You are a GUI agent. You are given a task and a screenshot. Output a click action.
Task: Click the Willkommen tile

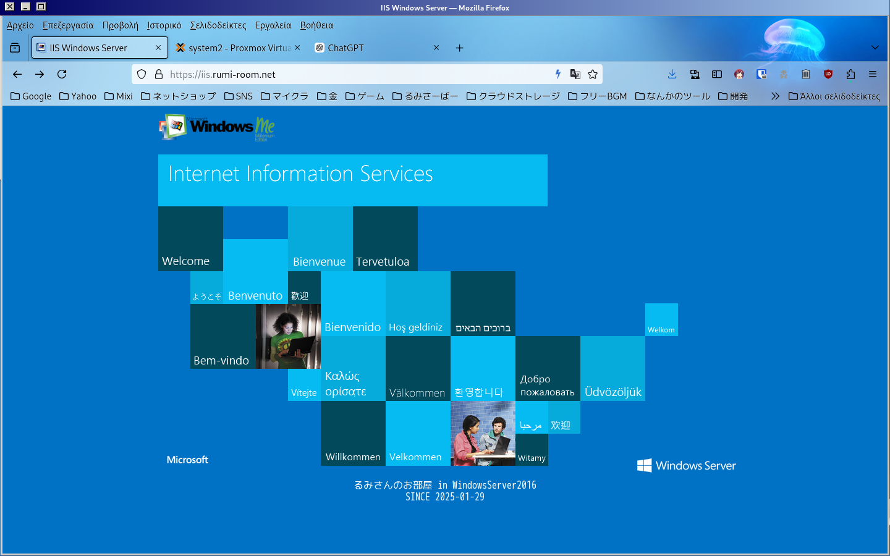(353, 433)
